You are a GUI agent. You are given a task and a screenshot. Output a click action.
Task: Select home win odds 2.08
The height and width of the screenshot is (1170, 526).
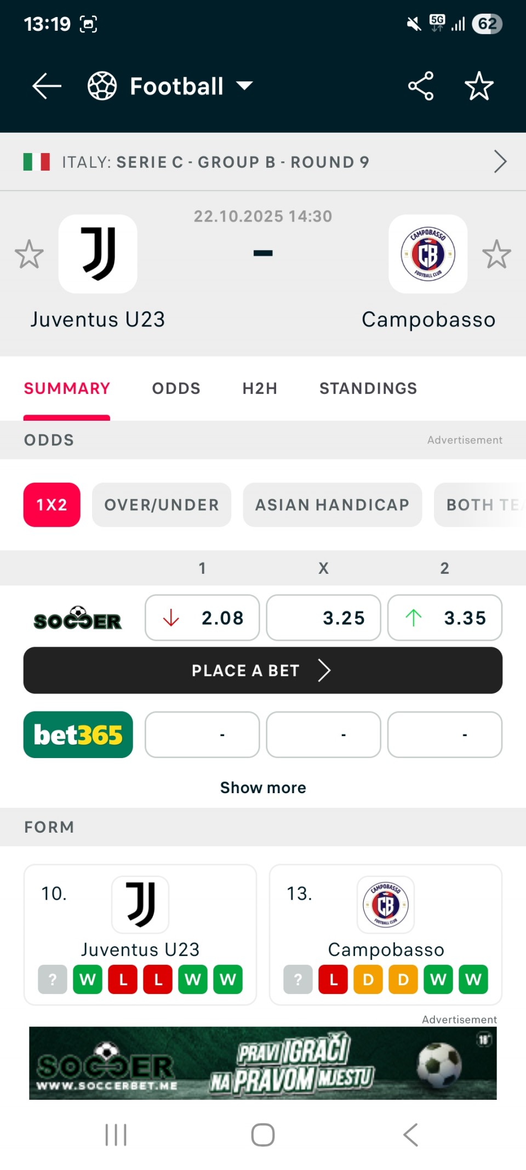click(x=202, y=618)
